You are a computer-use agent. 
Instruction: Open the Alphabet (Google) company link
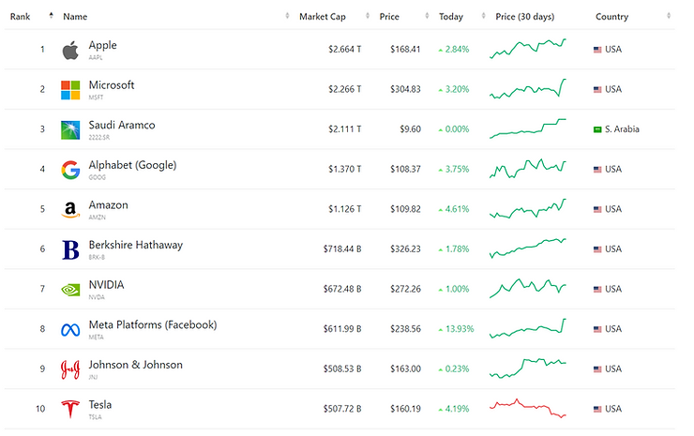coord(132,165)
